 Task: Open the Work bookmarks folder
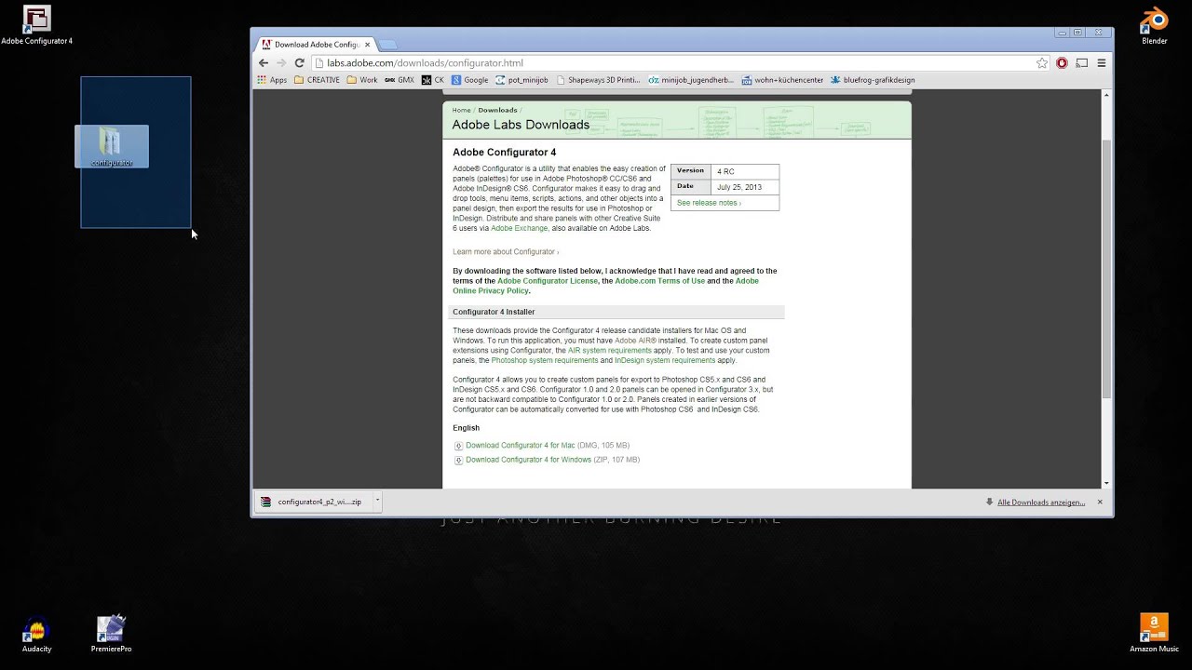tap(362, 80)
